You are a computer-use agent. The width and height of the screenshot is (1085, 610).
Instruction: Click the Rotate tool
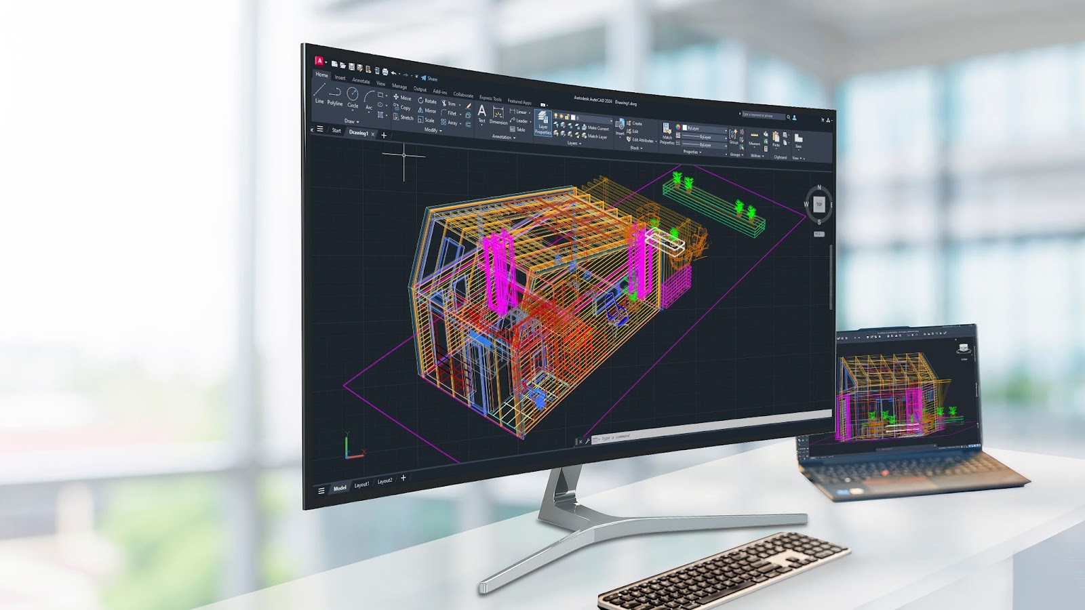[x=428, y=101]
